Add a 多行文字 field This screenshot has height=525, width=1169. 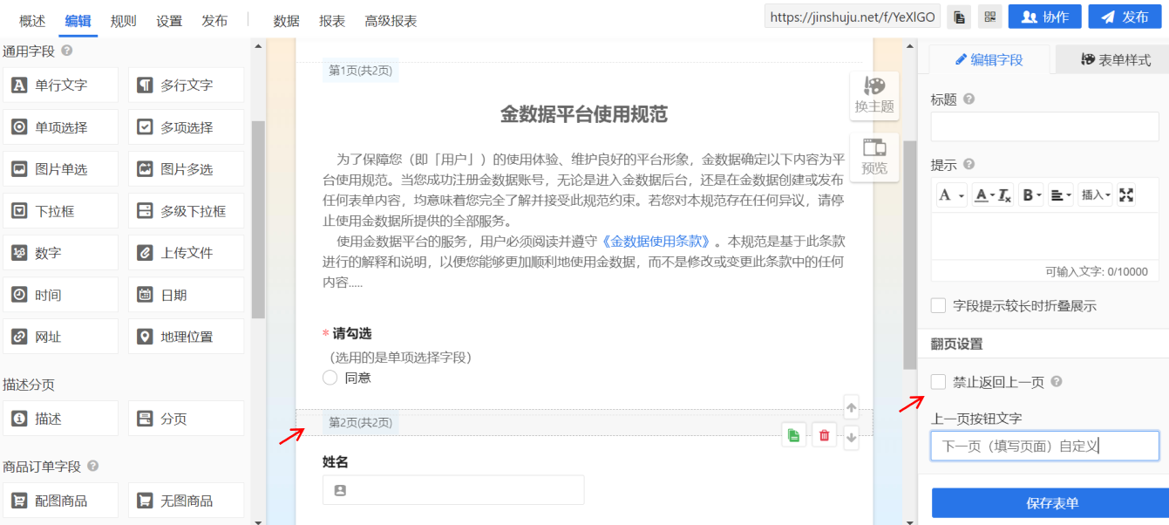pos(186,85)
